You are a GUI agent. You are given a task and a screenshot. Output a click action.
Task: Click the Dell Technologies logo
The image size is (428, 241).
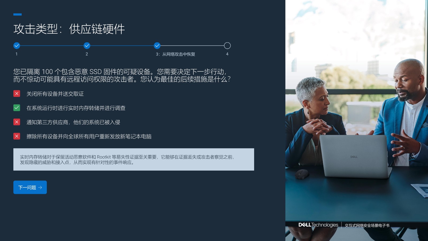(x=318, y=225)
